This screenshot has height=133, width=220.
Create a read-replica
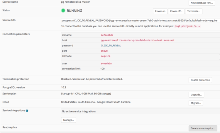click(x=203, y=128)
